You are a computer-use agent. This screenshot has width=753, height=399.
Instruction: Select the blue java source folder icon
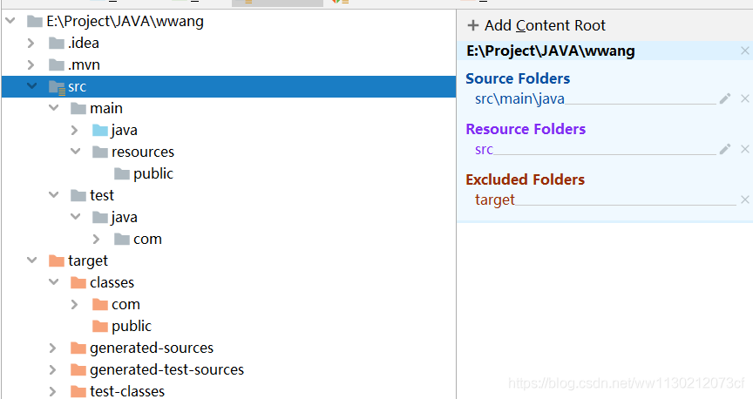tap(100, 130)
